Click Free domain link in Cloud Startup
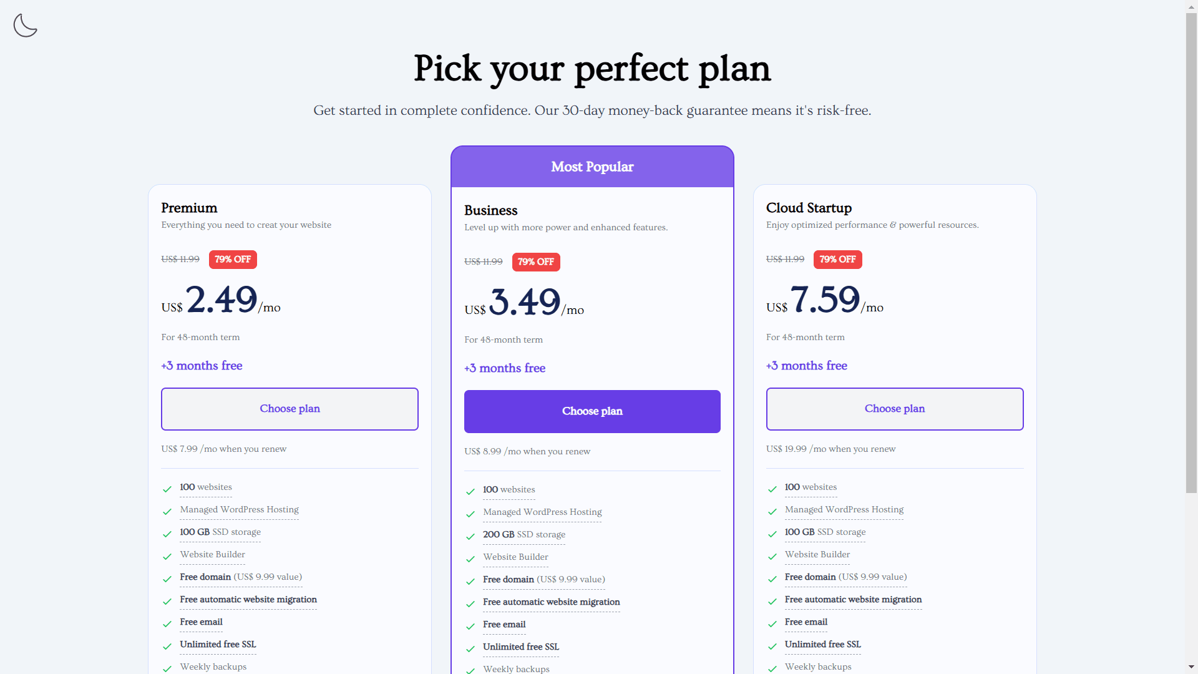The width and height of the screenshot is (1198, 674). click(809, 577)
